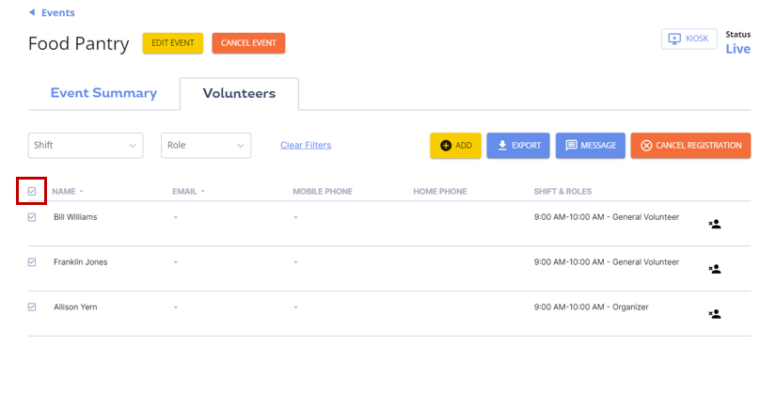Add a volunteer with Add button
Screen dimensions: 776x393
pyautogui.click(x=455, y=146)
